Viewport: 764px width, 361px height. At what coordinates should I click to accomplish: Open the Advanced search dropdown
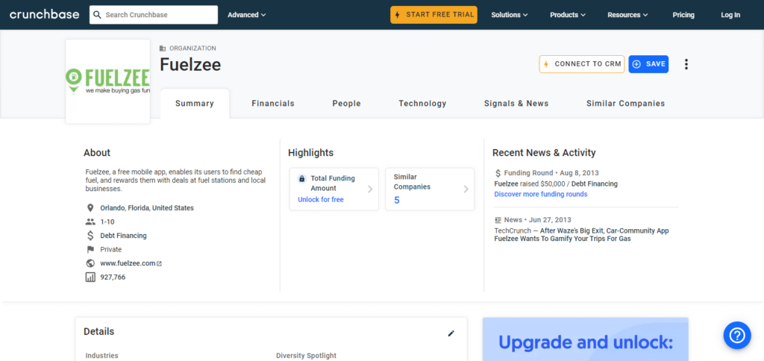pos(247,15)
